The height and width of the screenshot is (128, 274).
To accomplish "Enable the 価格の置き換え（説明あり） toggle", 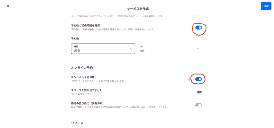I will tap(199, 105).
